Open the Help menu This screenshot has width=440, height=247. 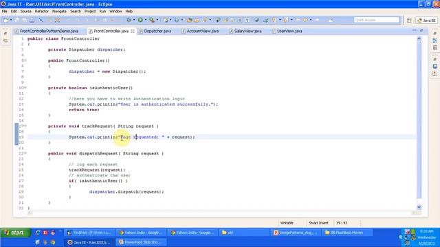point(129,12)
